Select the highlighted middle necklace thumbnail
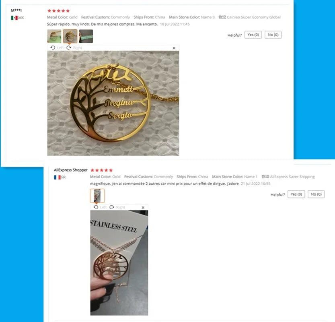The height and width of the screenshot is (322, 335). click(70, 36)
